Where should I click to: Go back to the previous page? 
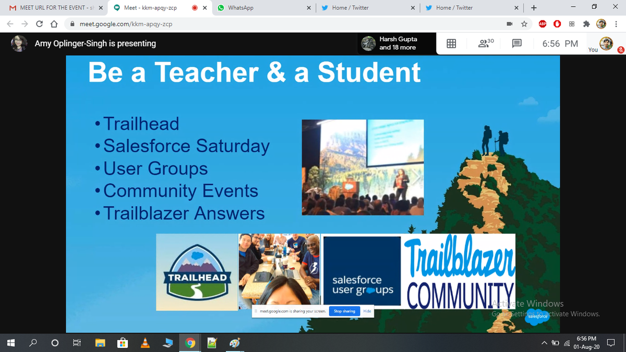(10, 24)
